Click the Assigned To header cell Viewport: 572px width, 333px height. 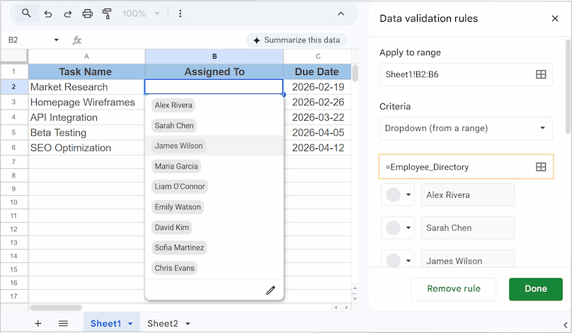(214, 72)
